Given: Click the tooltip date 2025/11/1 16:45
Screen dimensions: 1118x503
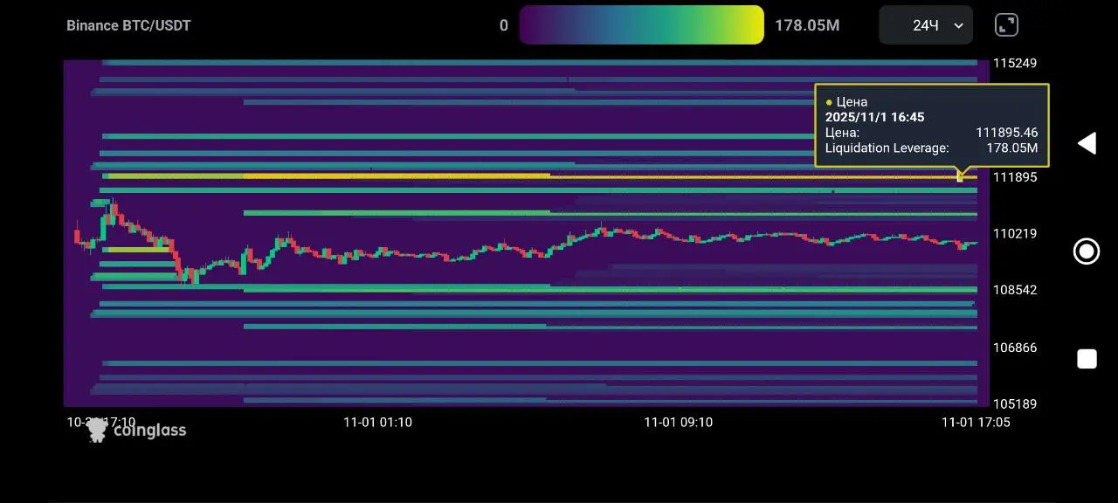Looking at the screenshot, I should pyautogui.click(x=874, y=117).
